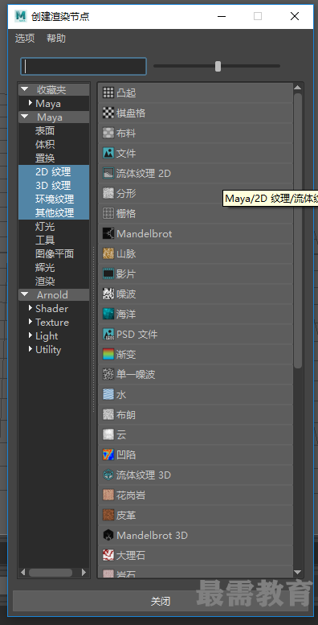Click the icon size slider handle

218,66
